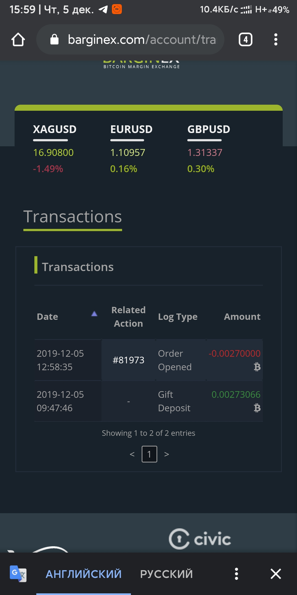Sort by the Amount column header
This screenshot has height=595, width=297.
pyautogui.click(x=242, y=317)
